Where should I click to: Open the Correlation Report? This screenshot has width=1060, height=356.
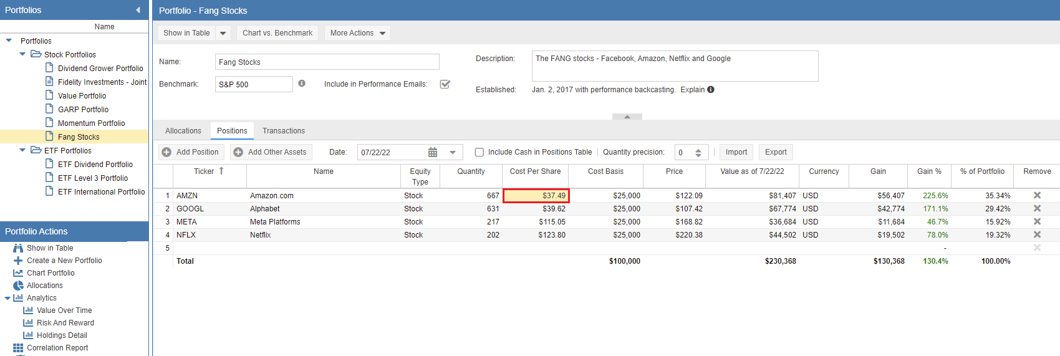pyautogui.click(x=57, y=348)
